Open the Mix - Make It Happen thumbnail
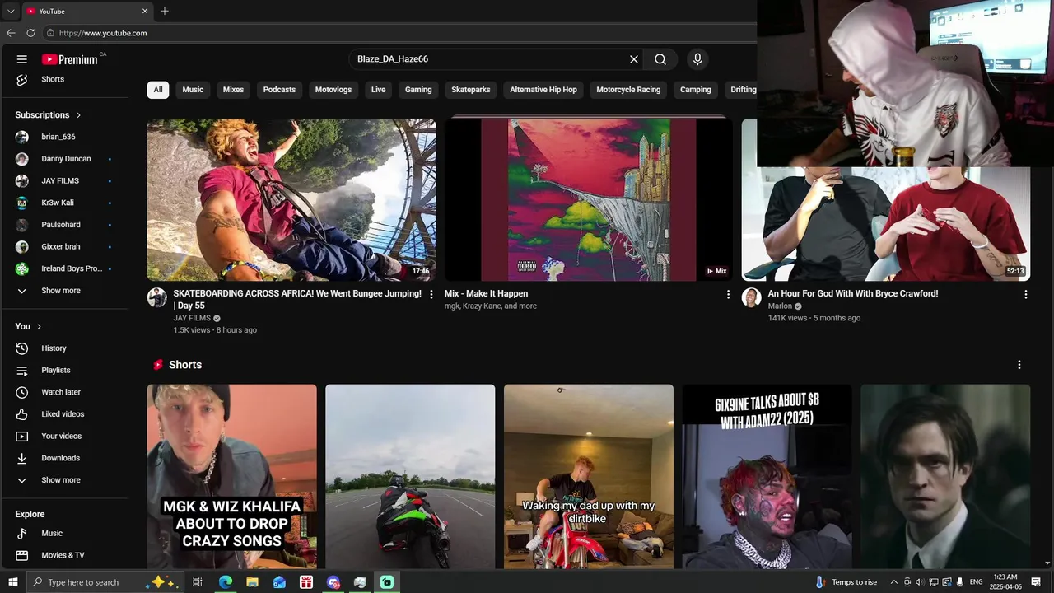This screenshot has height=593, width=1054. (x=589, y=200)
